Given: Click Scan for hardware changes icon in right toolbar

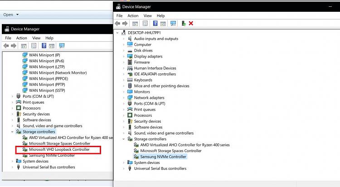Looking at the screenshot, I should 173,24.
